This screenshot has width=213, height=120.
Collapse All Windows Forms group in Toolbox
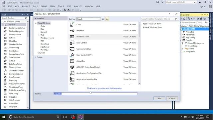point(3,22)
